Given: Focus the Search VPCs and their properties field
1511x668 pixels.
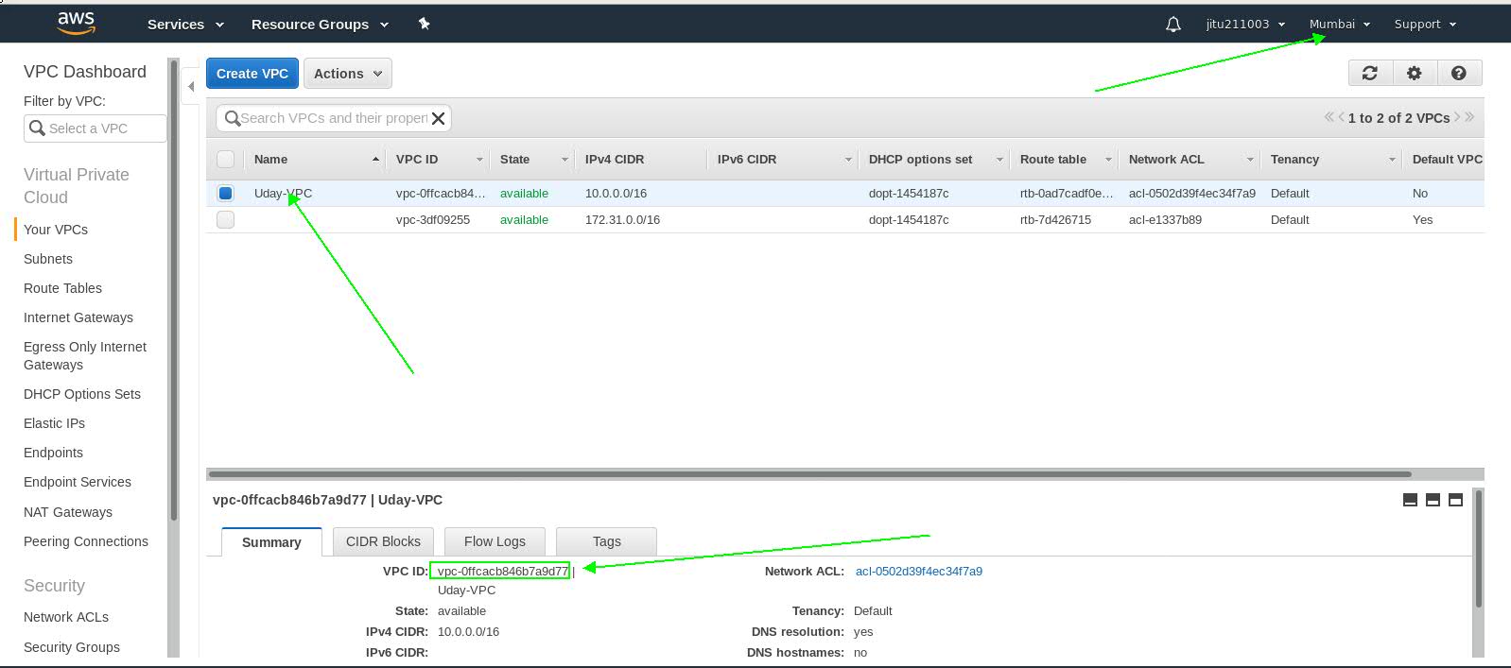Looking at the screenshot, I should tap(333, 118).
